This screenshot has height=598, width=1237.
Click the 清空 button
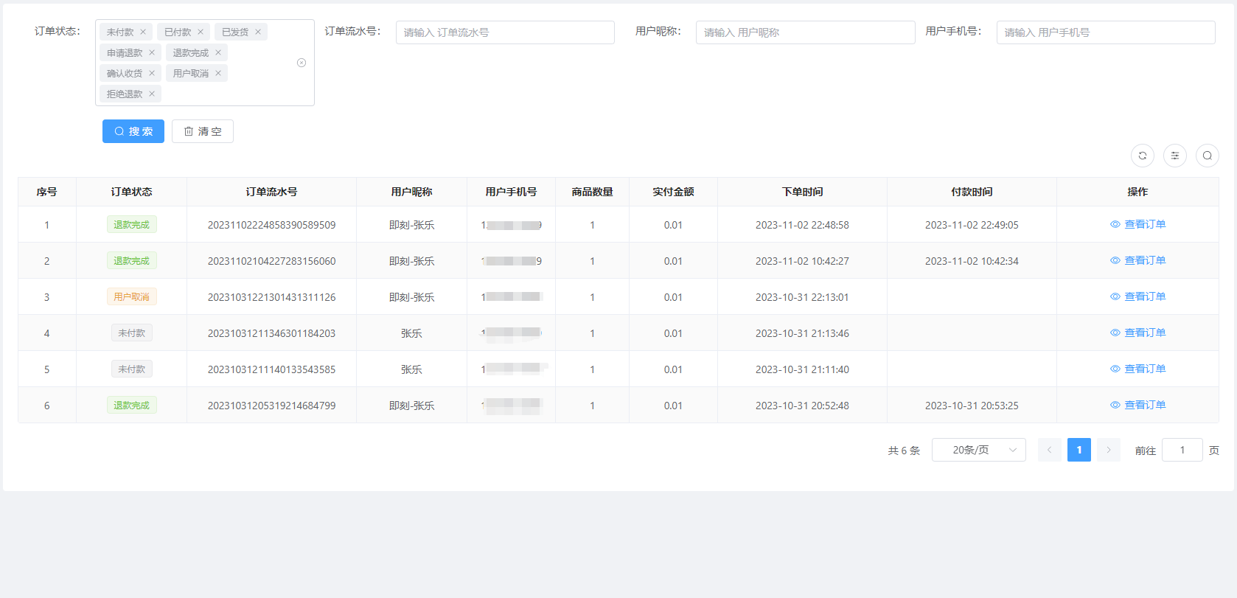[203, 131]
